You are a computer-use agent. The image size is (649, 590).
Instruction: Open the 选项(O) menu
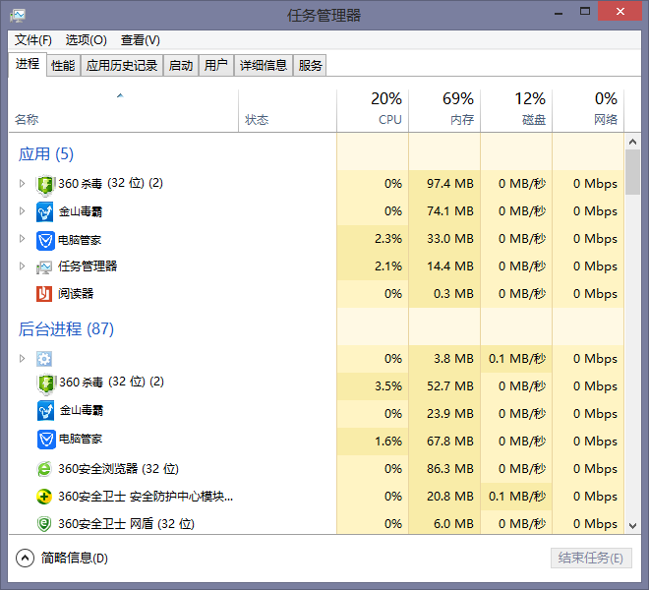tap(87, 40)
